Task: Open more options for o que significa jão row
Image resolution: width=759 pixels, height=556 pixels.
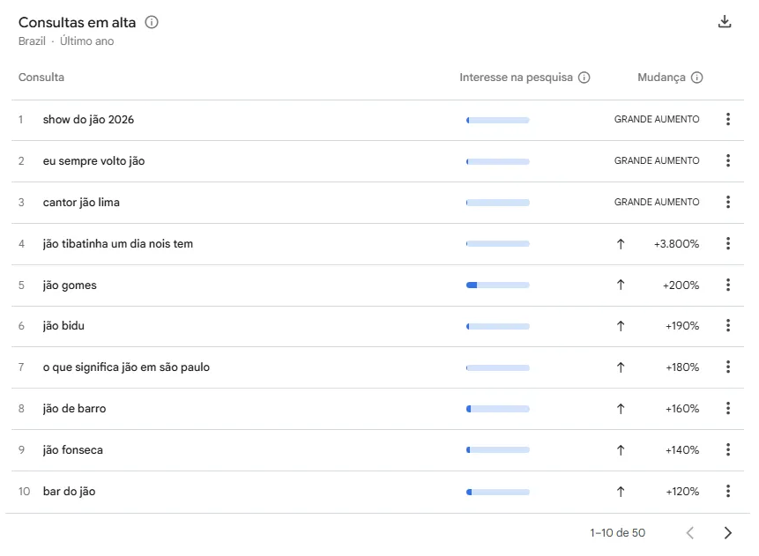Action: pos(727,367)
